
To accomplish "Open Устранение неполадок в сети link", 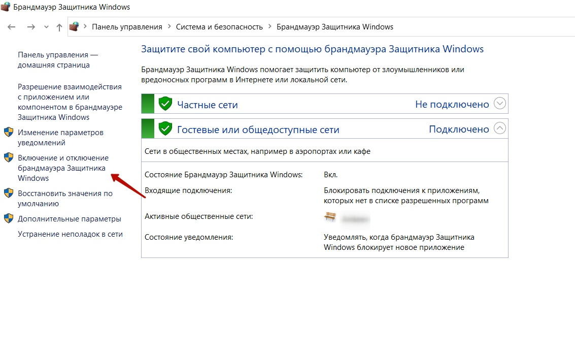I will tap(70, 234).
